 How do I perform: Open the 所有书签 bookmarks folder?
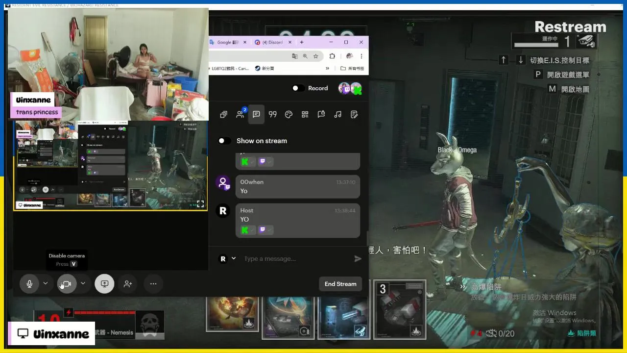[x=352, y=69]
